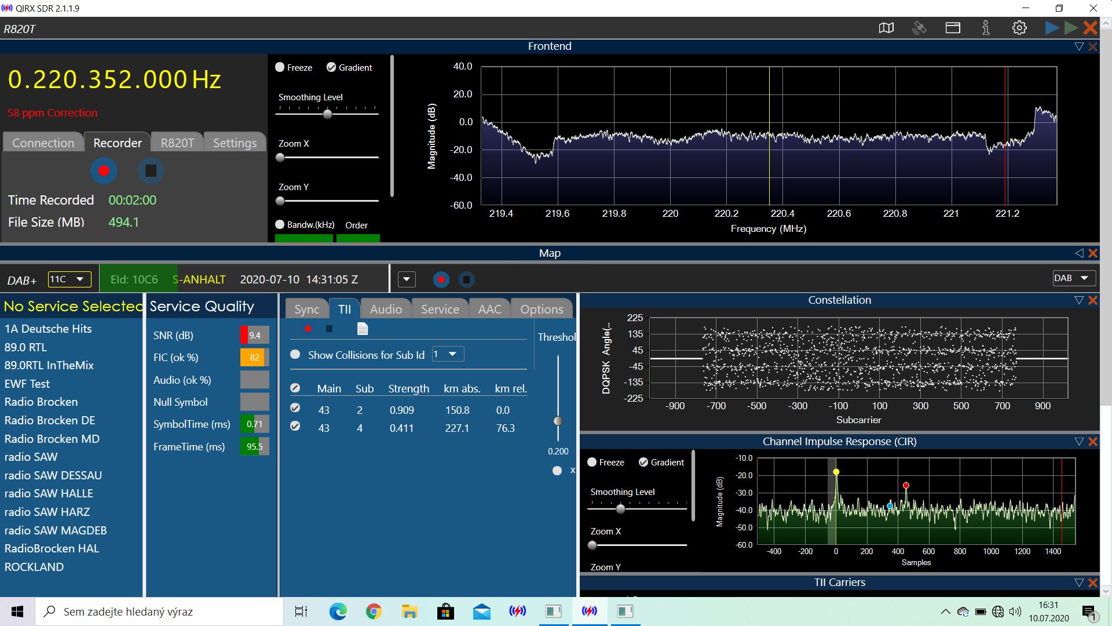Close the Frontend panel
This screenshot has height=626, width=1112.
click(1093, 46)
